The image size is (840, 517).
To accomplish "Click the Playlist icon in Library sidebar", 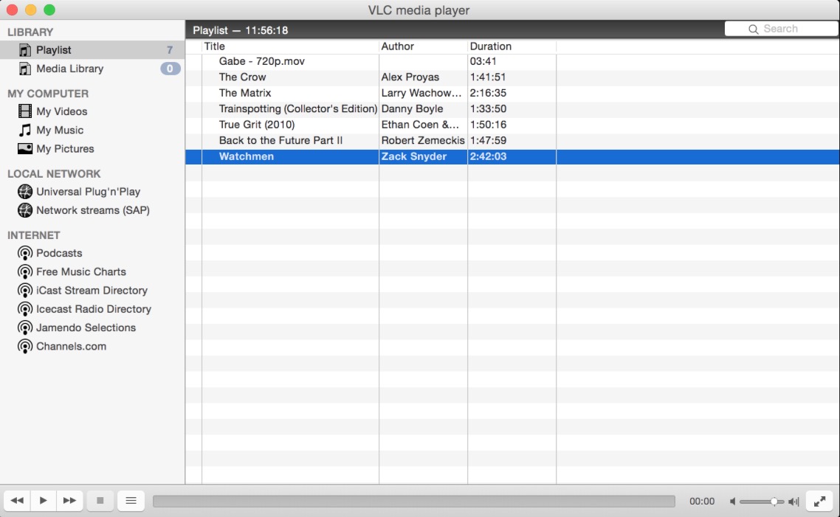I will click(x=24, y=49).
